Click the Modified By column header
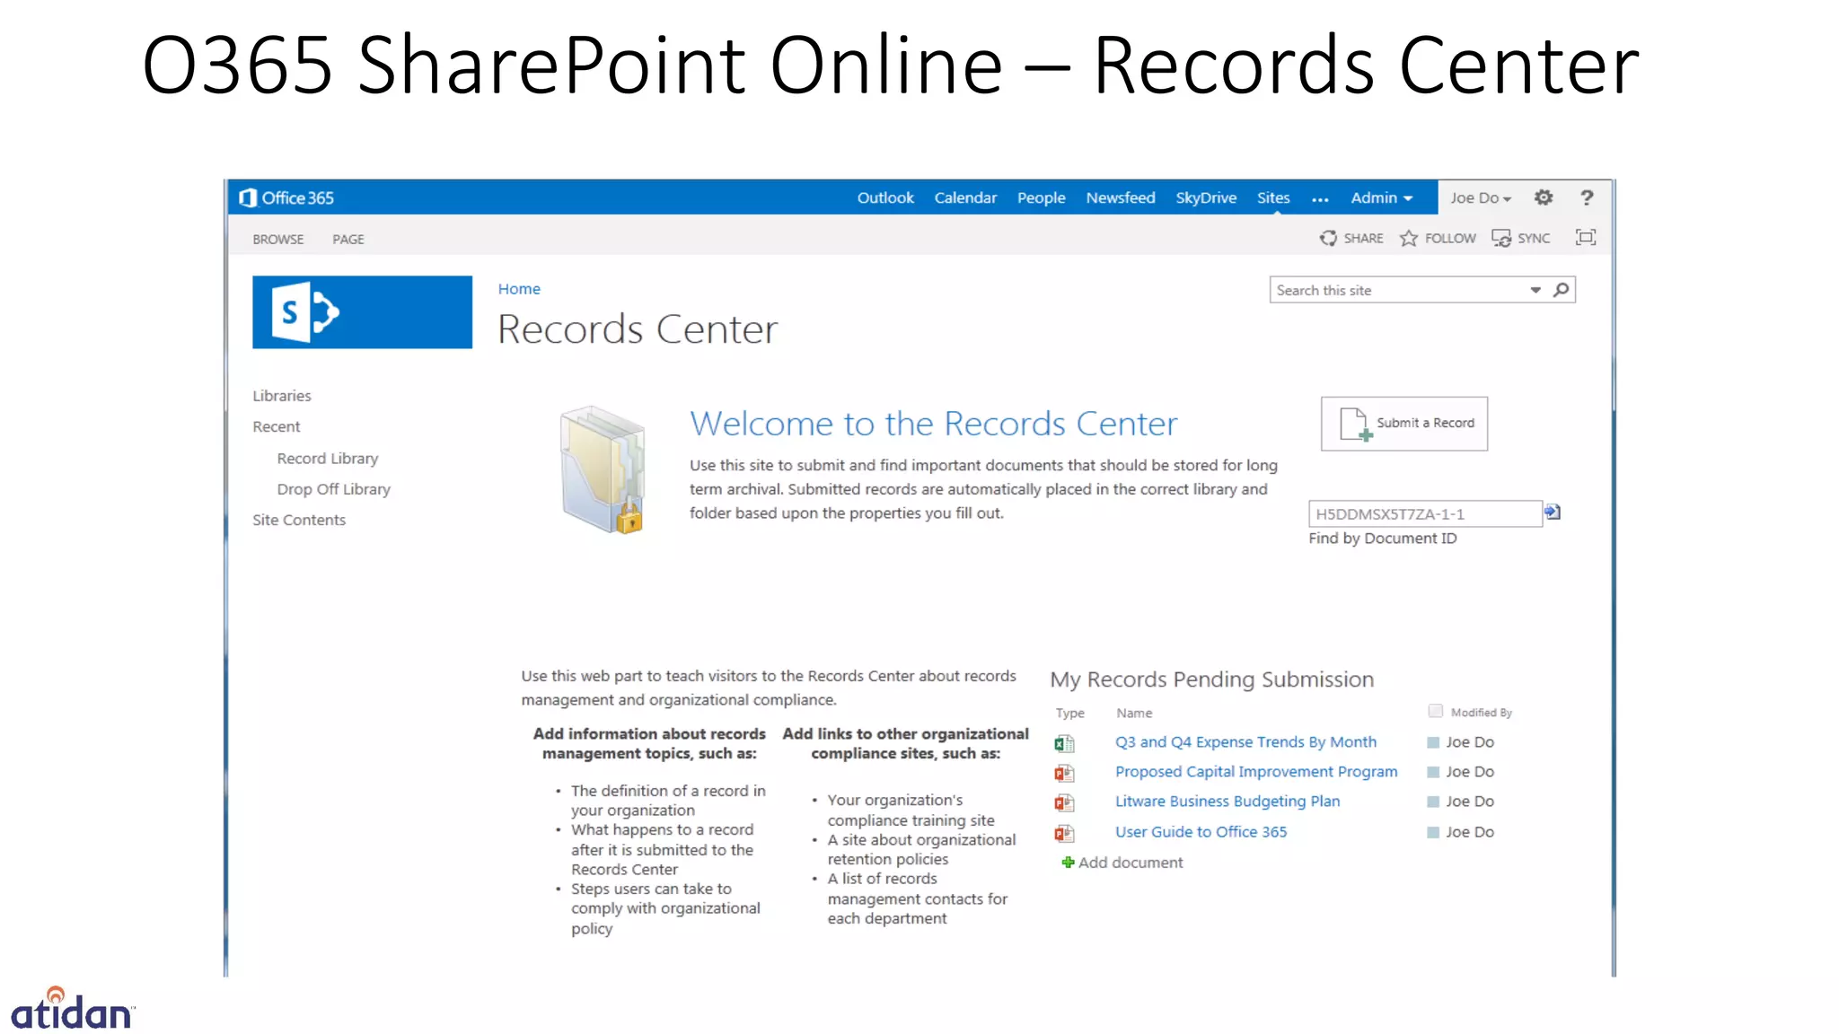This screenshot has width=1839, height=1034. click(x=1481, y=713)
